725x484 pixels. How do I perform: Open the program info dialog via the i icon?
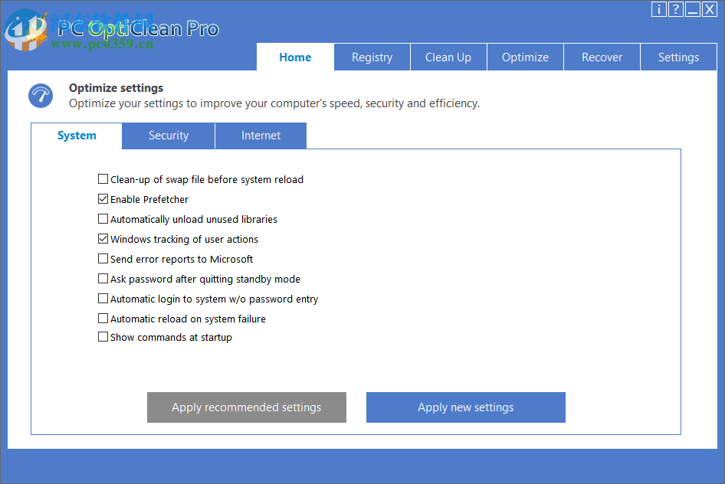tap(658, 9)
